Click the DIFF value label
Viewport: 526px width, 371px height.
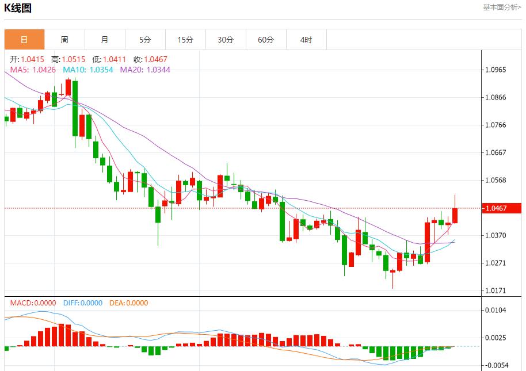point(82,303)
